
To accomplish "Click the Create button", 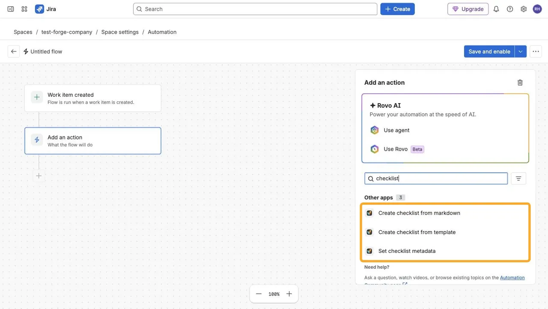I will (397, 9).
